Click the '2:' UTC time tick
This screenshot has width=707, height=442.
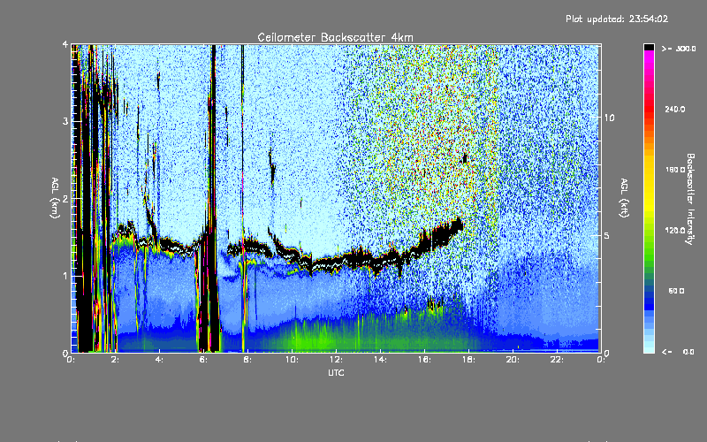coord(116,360)
